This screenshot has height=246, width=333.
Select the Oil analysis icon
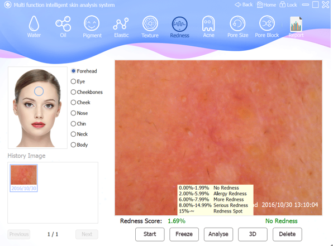point(63,23)
